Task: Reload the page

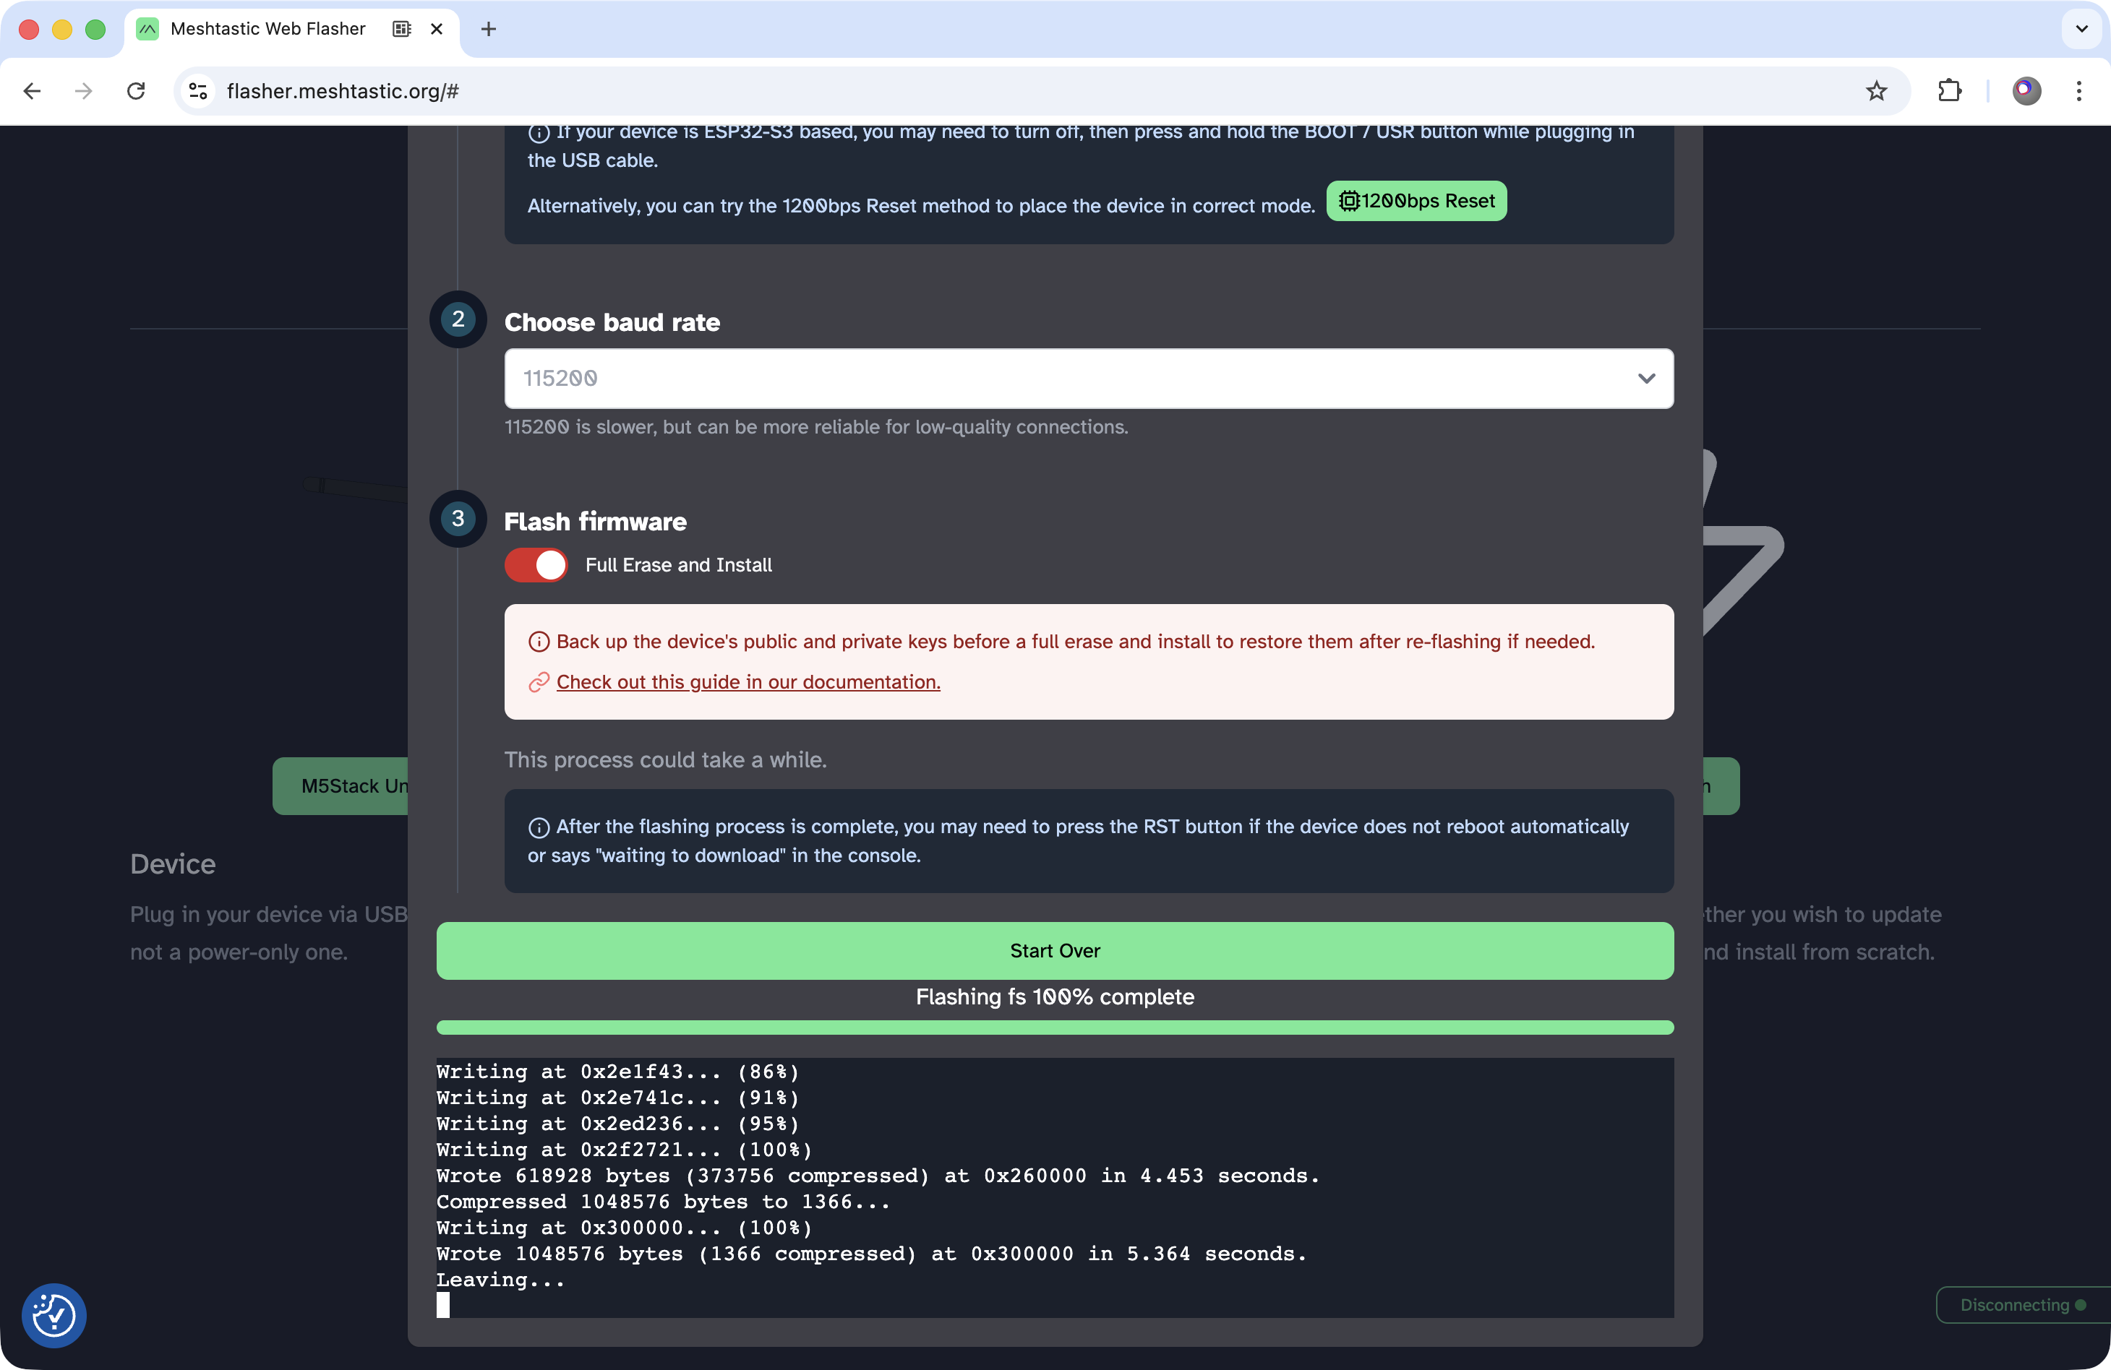Action: 136,90
